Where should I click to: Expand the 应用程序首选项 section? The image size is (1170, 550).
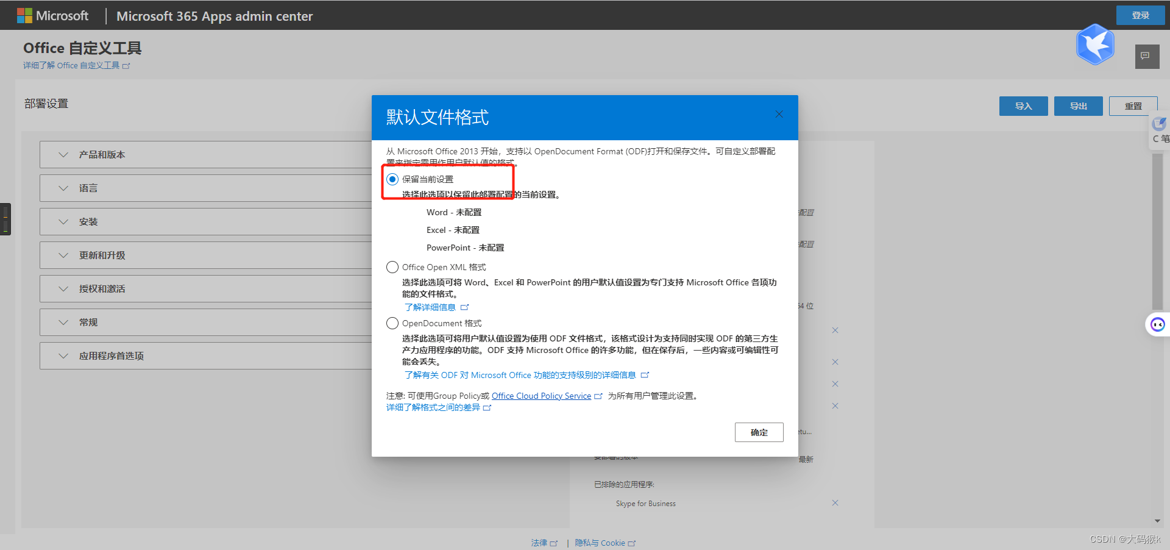click(x=206, y=356)
